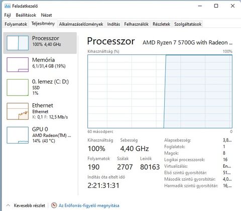Select the 0. lemez (C: D:) disk graph
The image size is (241, 211).
(x=18, y=88)
